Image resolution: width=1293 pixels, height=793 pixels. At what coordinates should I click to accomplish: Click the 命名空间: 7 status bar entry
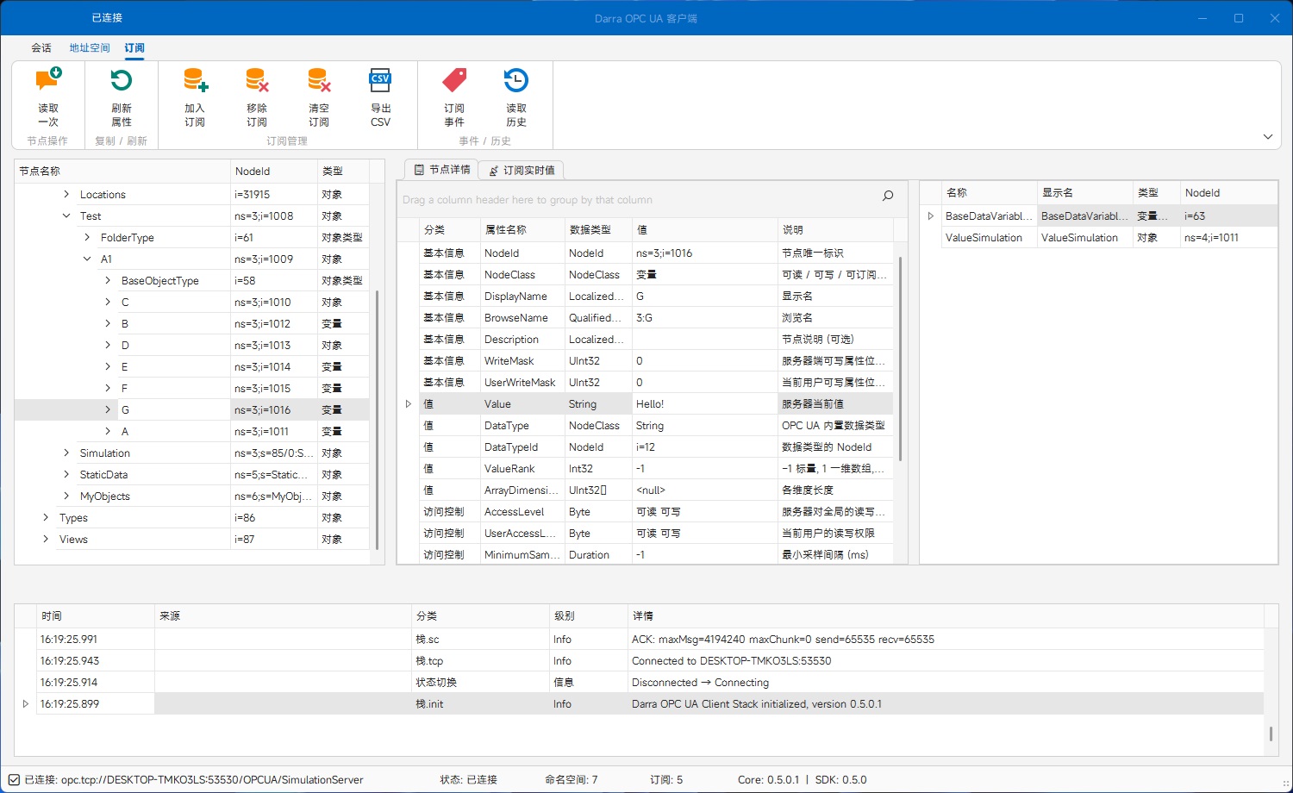coord(572,780)
